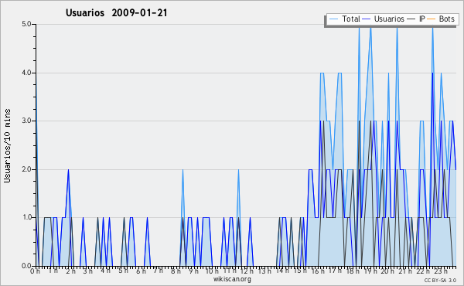
Task: Click the 'Total' legend entry
Action: tap(344, 19)
